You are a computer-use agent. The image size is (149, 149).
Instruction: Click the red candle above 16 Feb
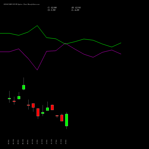(52, 108)
